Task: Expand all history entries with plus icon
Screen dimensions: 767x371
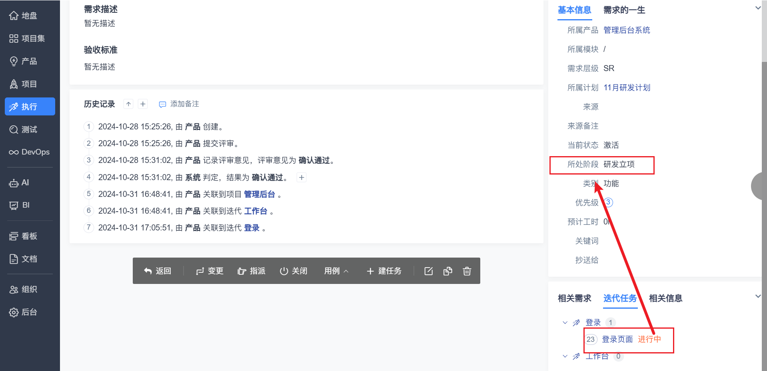Action: click(143, 104)
